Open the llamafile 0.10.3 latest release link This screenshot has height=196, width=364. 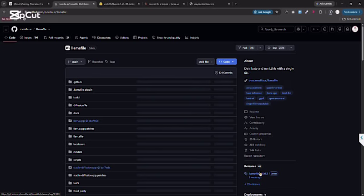coord(258,174)
